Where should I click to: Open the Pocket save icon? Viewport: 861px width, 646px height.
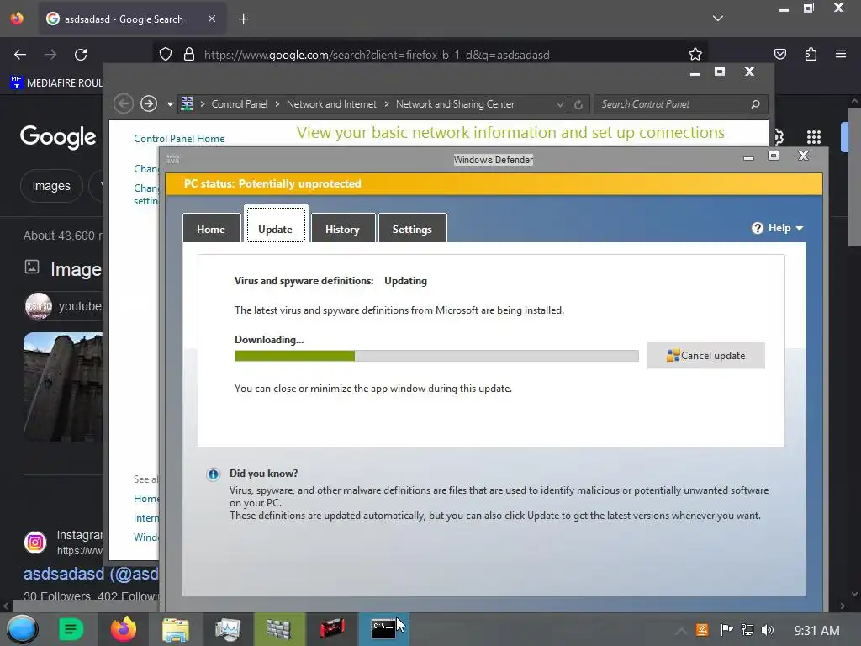(779, 54)
